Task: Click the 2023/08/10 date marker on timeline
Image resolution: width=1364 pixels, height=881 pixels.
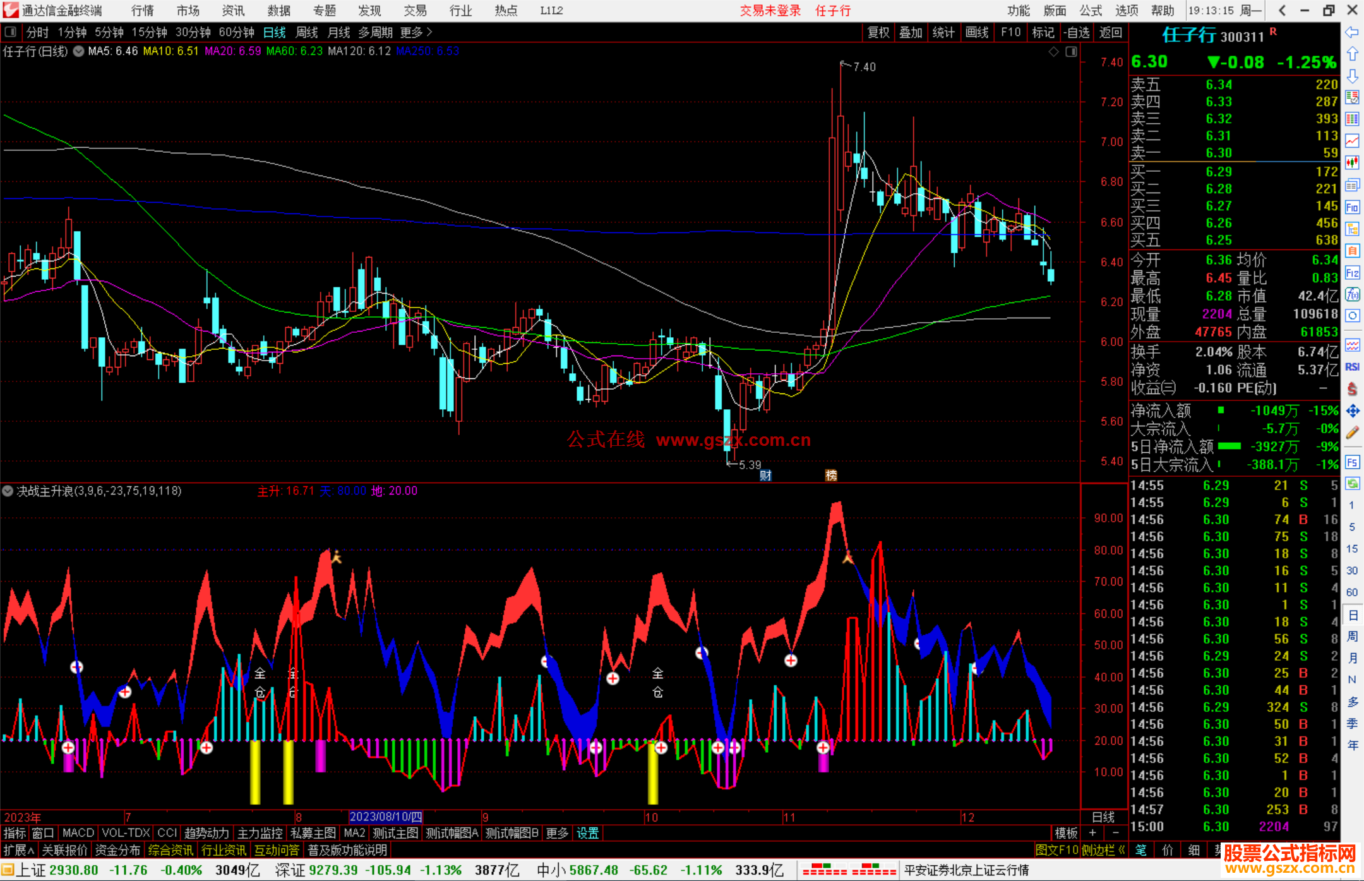Action: (x=385, y=817)
